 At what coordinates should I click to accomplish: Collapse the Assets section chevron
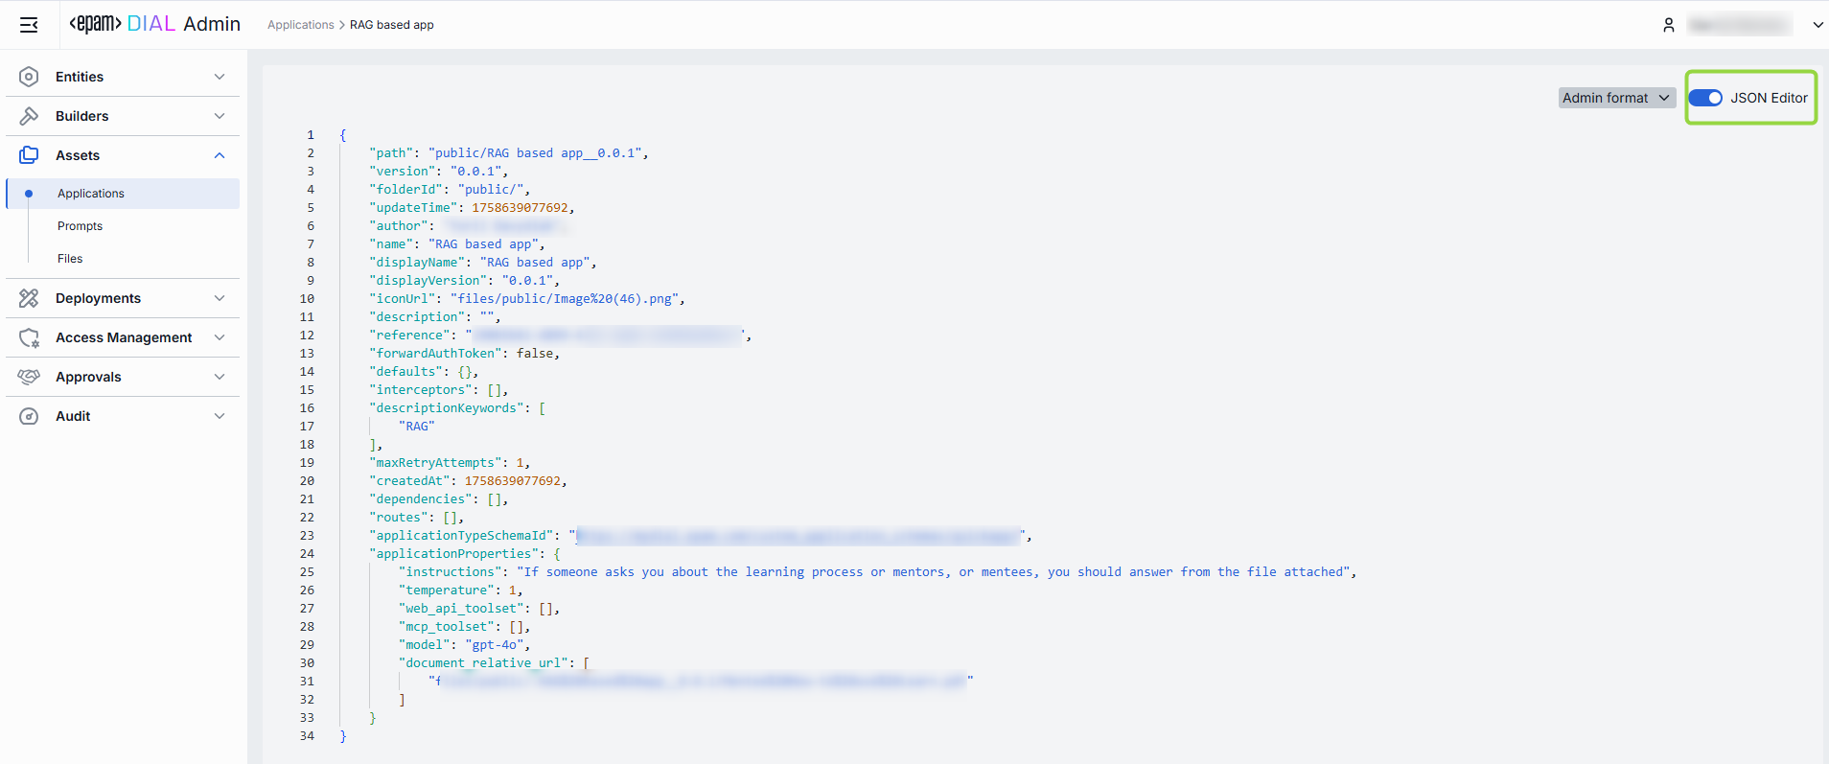pyautogui.click(x=220, y=155)
